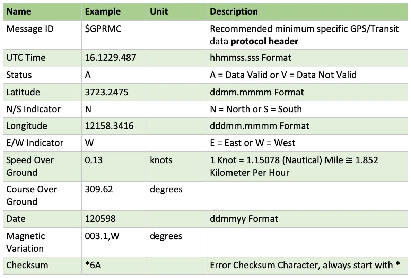Viewport: 411px width, 278px height.
Task: Select the Longitude value 12158.3416
Action: point(109,126)
